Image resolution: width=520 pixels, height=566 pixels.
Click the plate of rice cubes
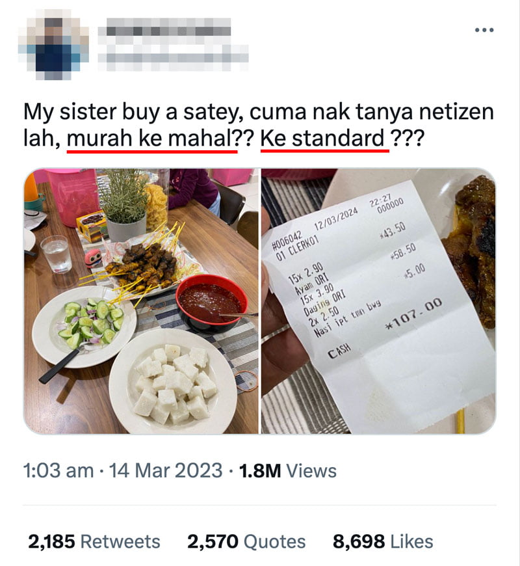[x=173, y=382]
